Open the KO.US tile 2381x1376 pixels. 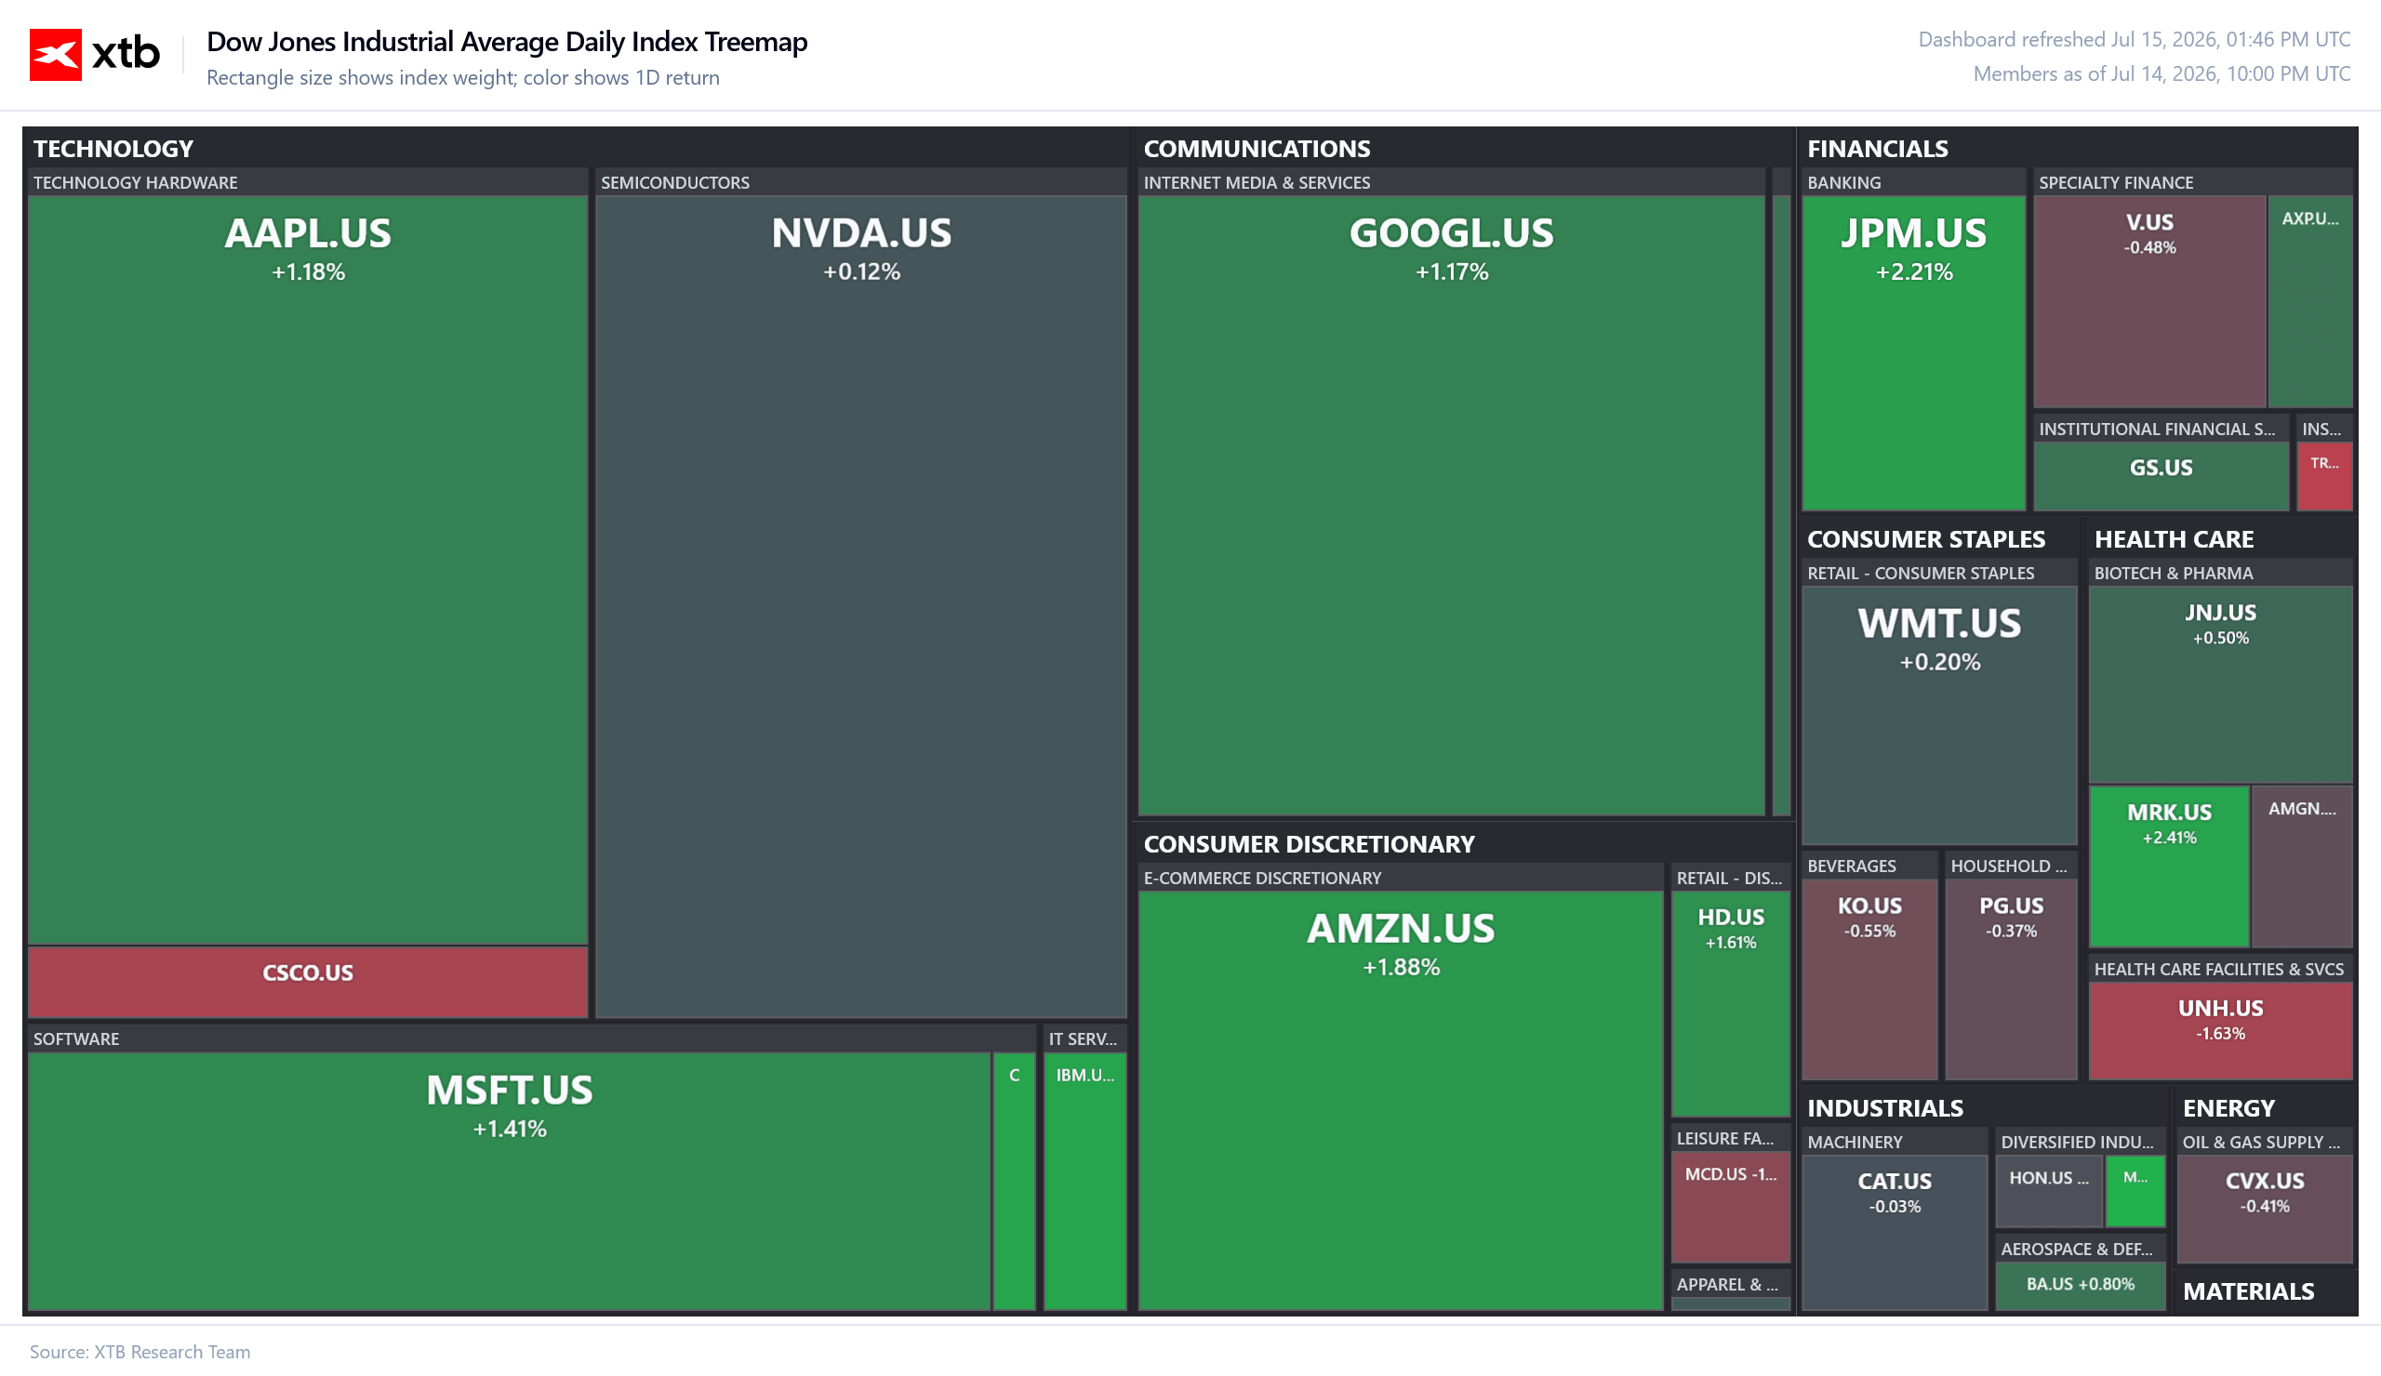click(1869, 979)
